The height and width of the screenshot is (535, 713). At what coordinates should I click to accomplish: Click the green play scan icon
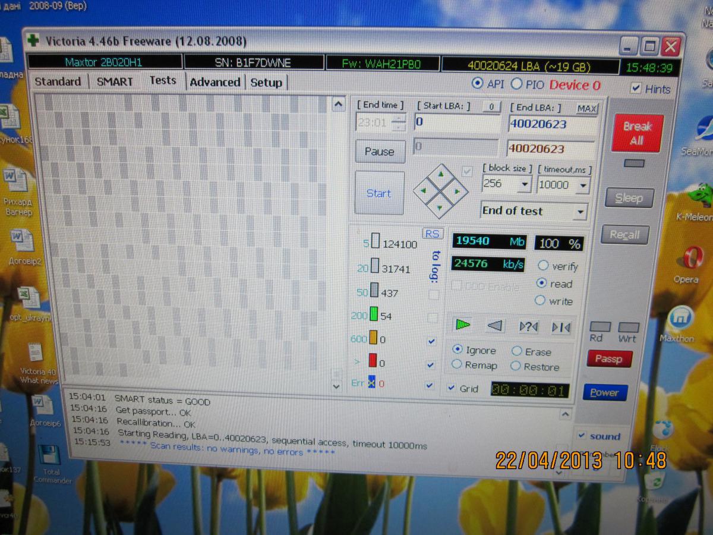(463, 325)
